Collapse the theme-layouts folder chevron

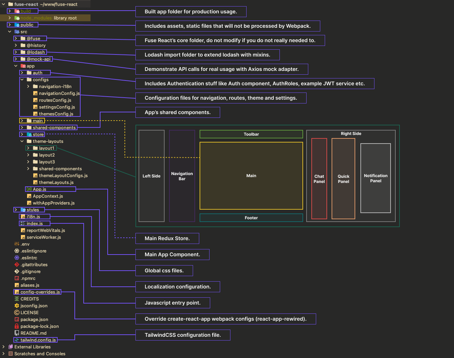(22, 141)
